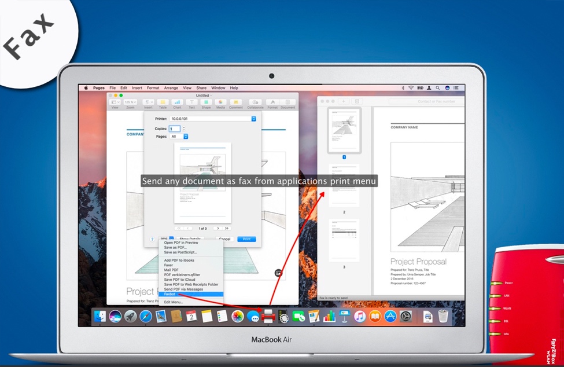
Task: Click the Contact or Fax number field
Action: coord(426,101)
